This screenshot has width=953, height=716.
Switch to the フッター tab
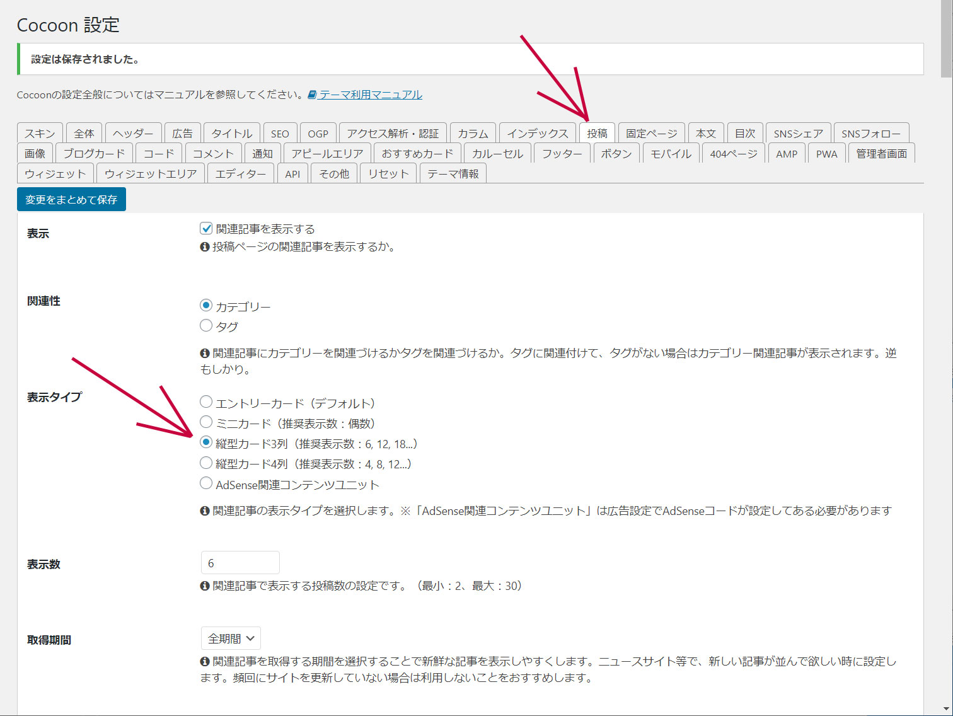click(x=562, y=153)
